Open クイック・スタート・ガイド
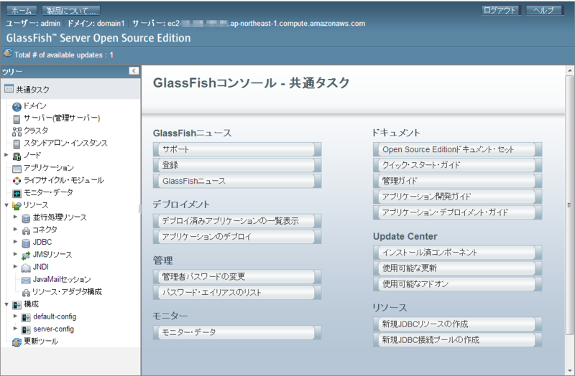Image resolution: width=575 pixels, height=376 pixels. coord(457,165)
